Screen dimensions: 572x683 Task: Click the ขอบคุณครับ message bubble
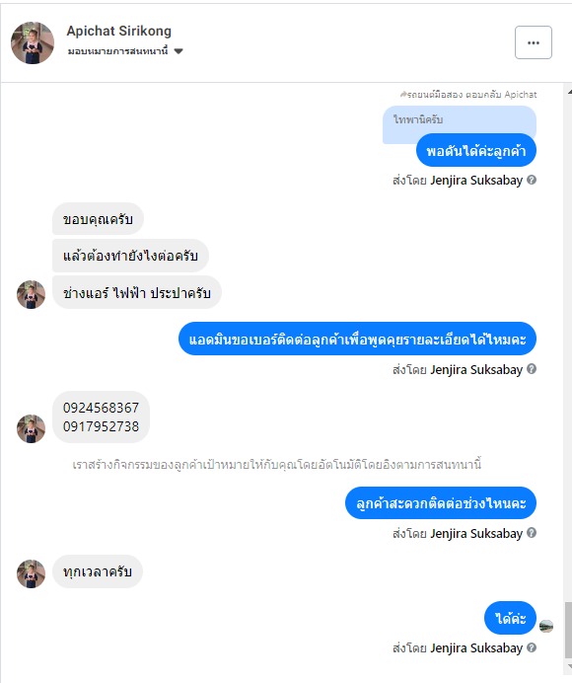click(98, 219)
